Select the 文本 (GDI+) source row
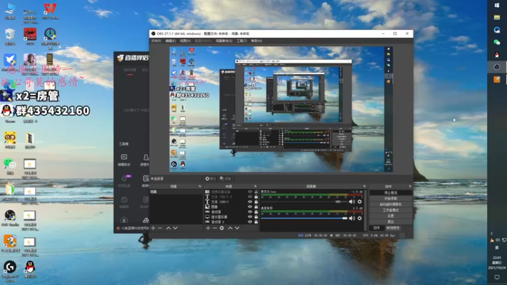 231,201
